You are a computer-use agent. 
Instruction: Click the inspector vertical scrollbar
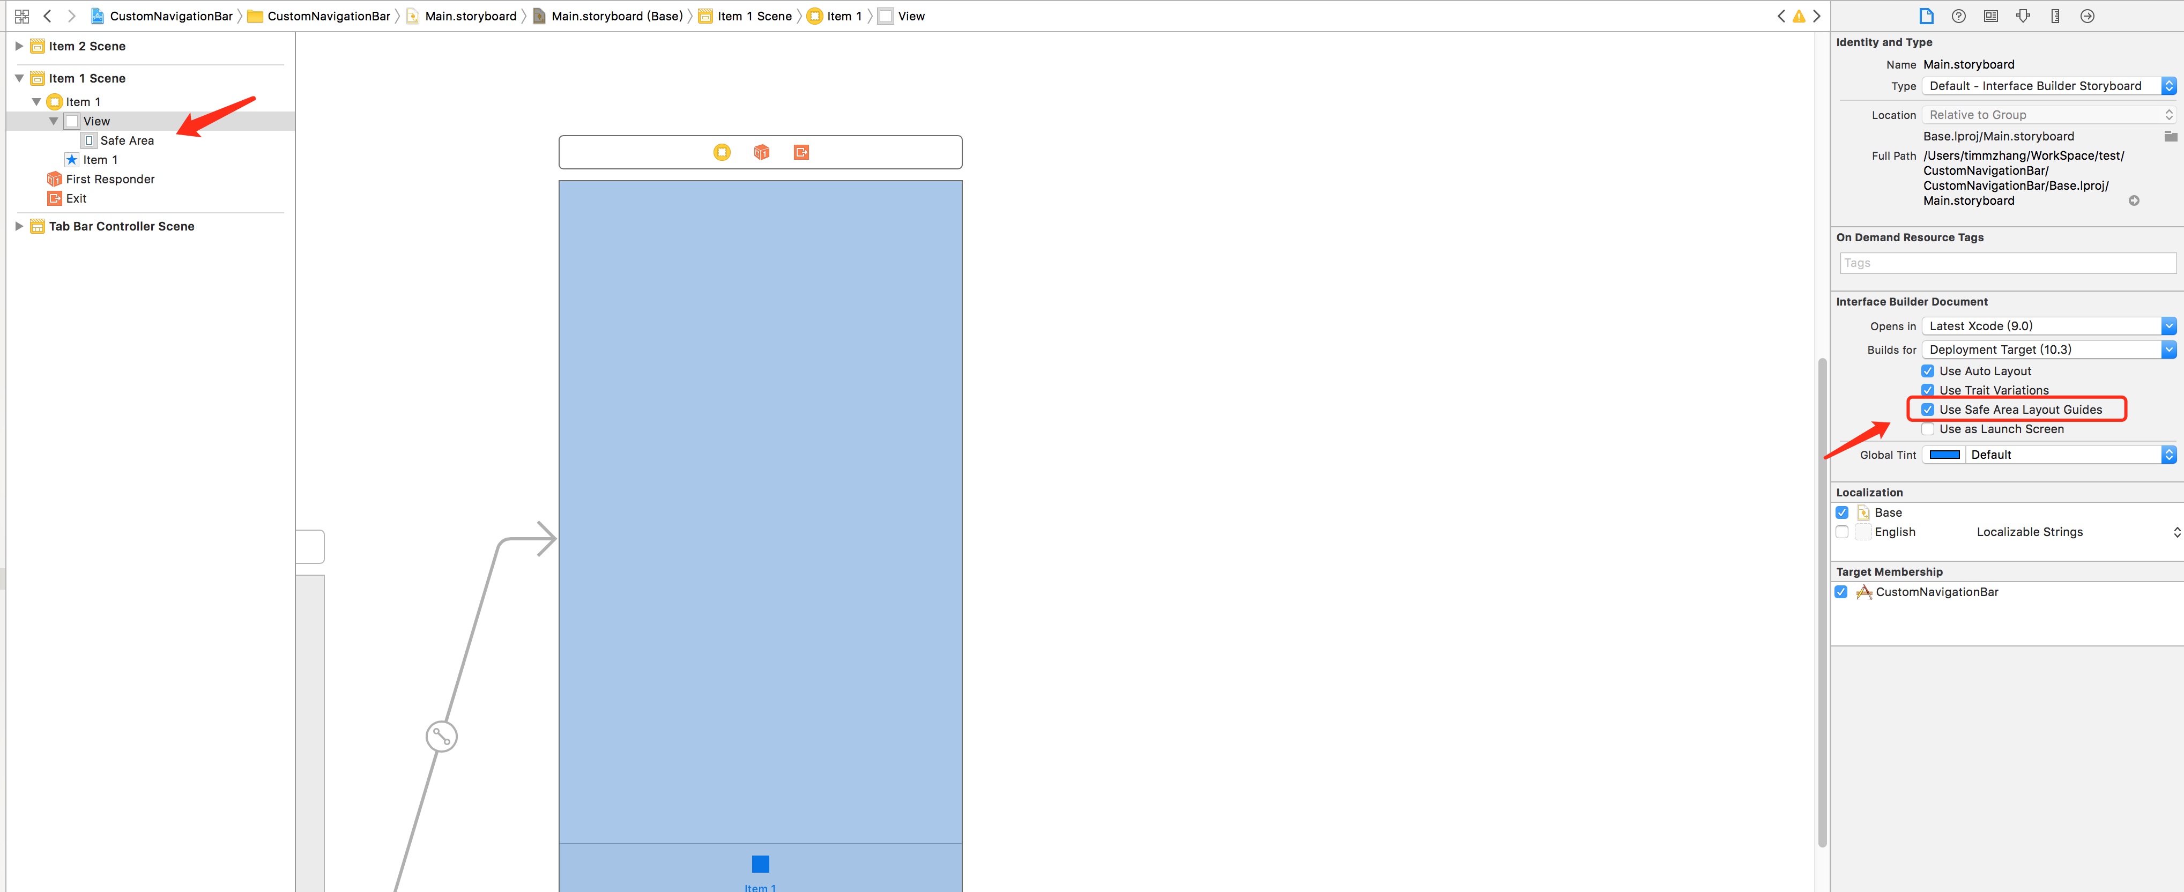[x=1822, y=602]
